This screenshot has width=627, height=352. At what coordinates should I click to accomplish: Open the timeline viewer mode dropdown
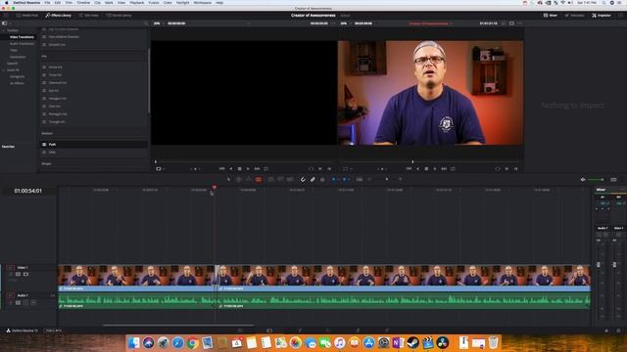(347, 169)
